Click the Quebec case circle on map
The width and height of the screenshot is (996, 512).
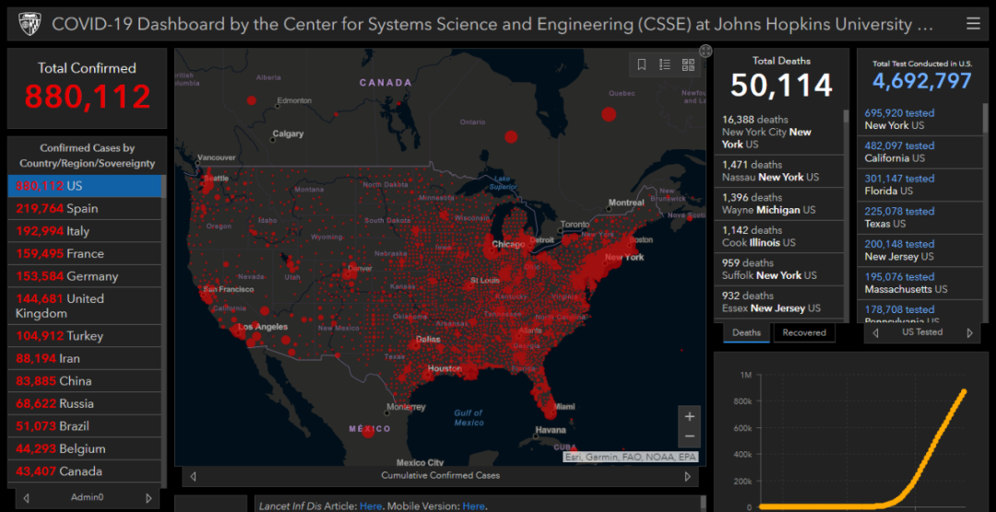point(609,114)
